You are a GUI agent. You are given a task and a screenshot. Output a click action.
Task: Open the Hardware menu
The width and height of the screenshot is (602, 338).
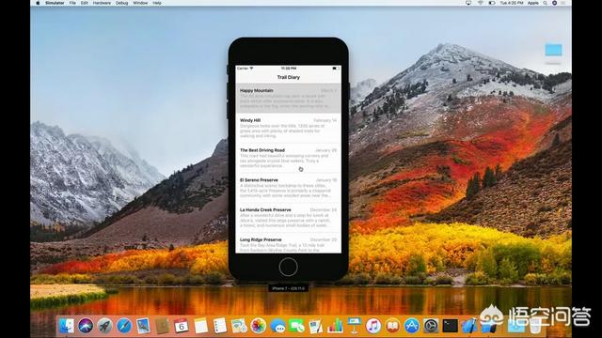(x=102, y=3)
